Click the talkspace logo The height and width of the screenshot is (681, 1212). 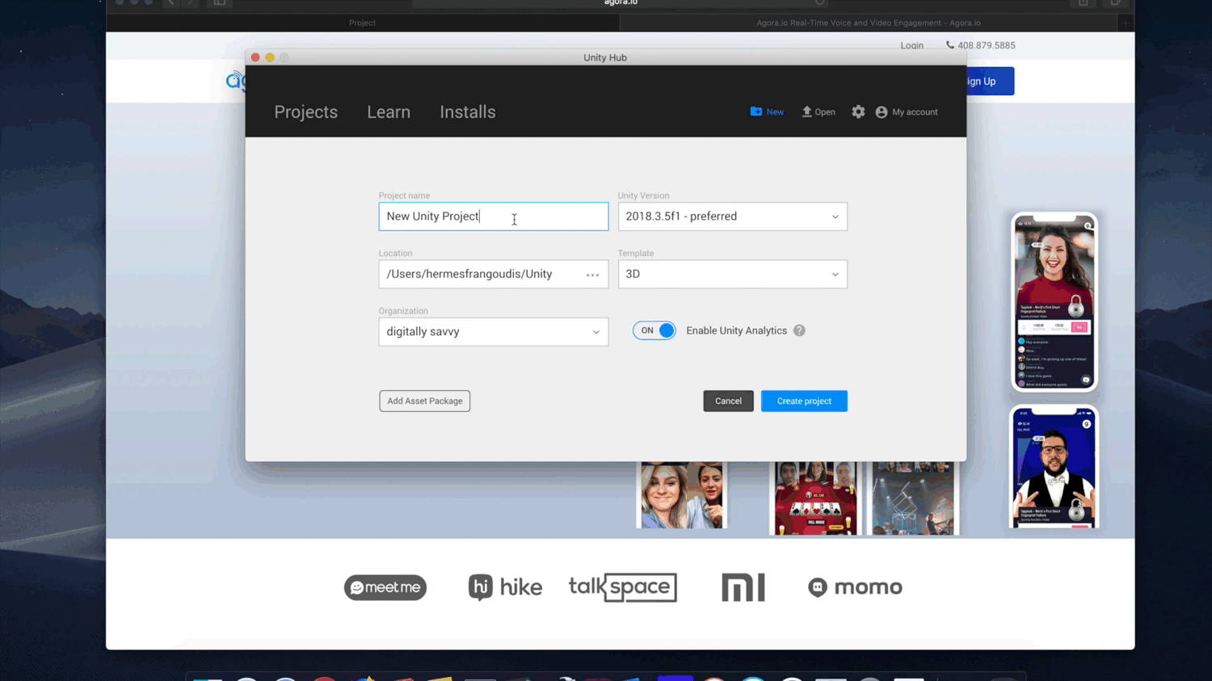click(x=623, y=587)
